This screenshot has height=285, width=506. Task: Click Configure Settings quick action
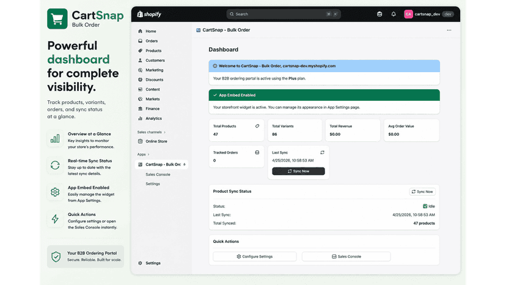click(255, 257)
